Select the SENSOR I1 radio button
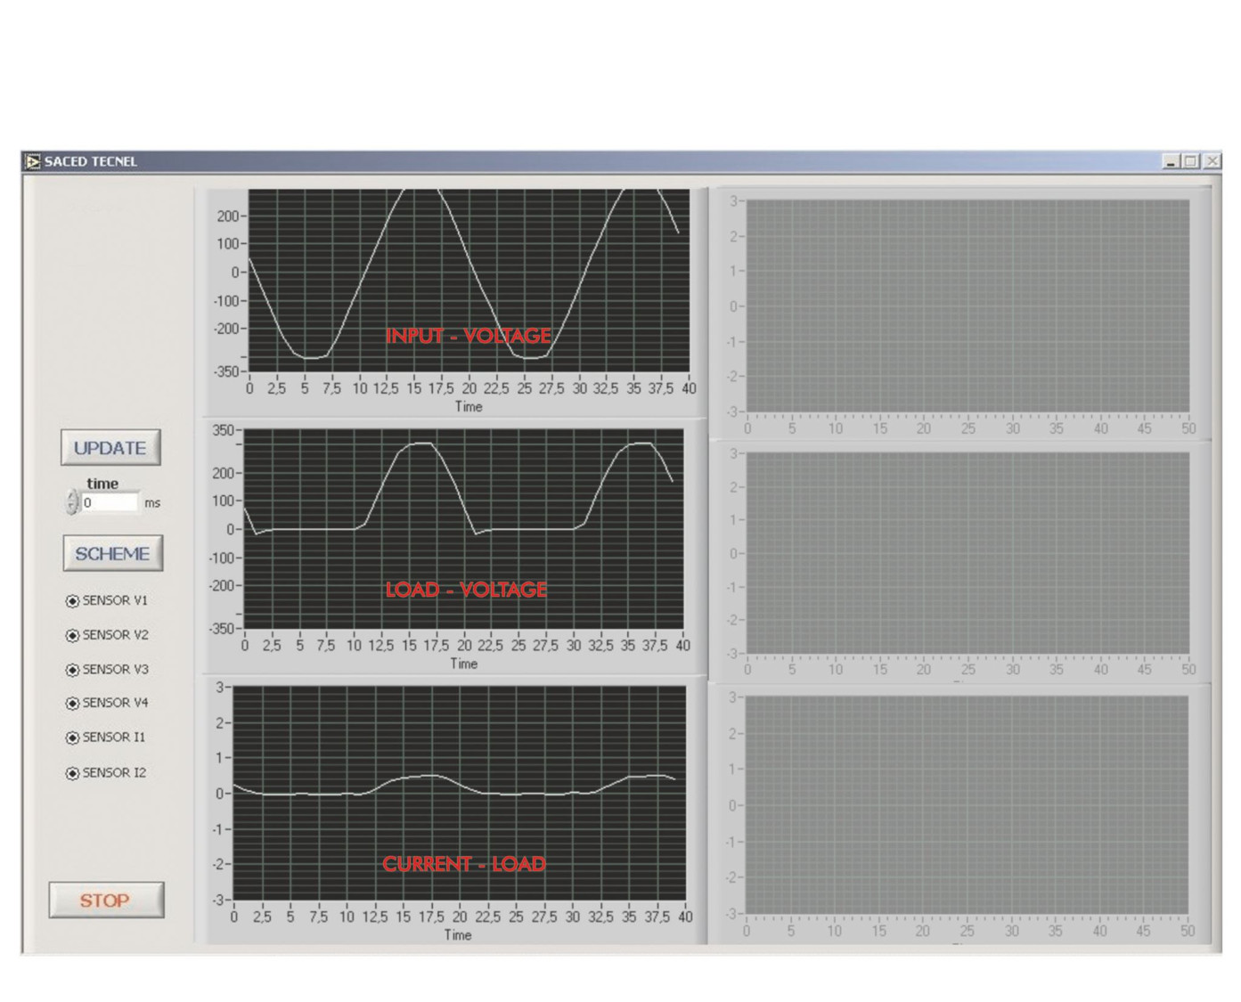The image size is (1241, 1002). pyautogui.click(x=72, y=738)
